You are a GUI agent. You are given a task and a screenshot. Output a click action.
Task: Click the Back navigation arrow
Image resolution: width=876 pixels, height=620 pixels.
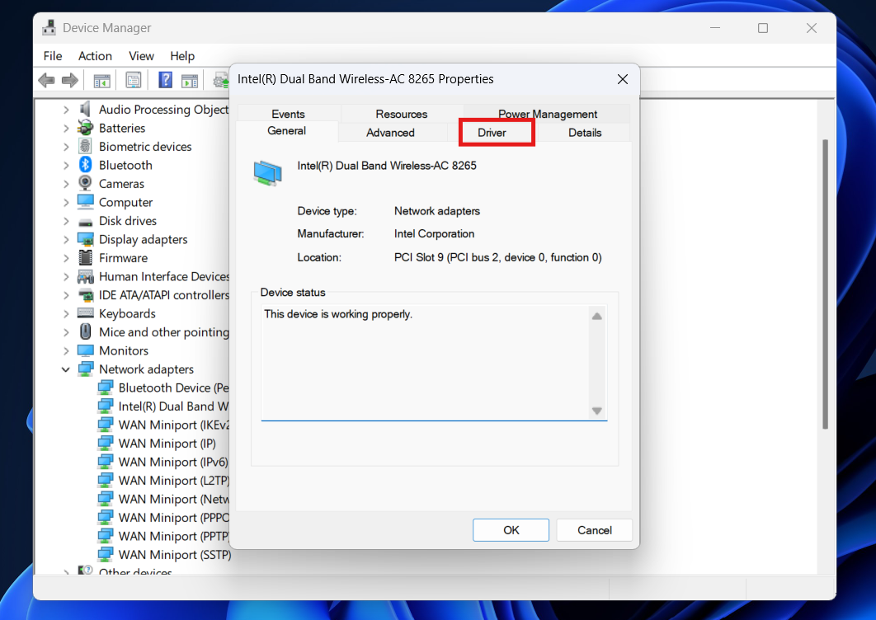[46, 79]
